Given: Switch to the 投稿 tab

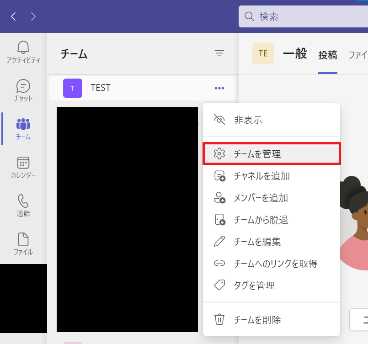Looking at the screenshot, I should point(328,55).
